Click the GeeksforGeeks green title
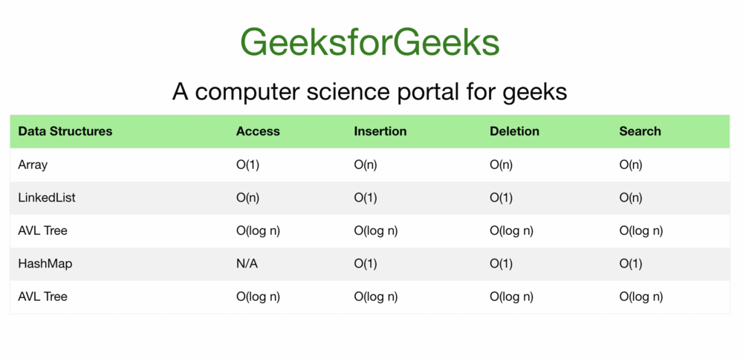 (x=369, y=42)
